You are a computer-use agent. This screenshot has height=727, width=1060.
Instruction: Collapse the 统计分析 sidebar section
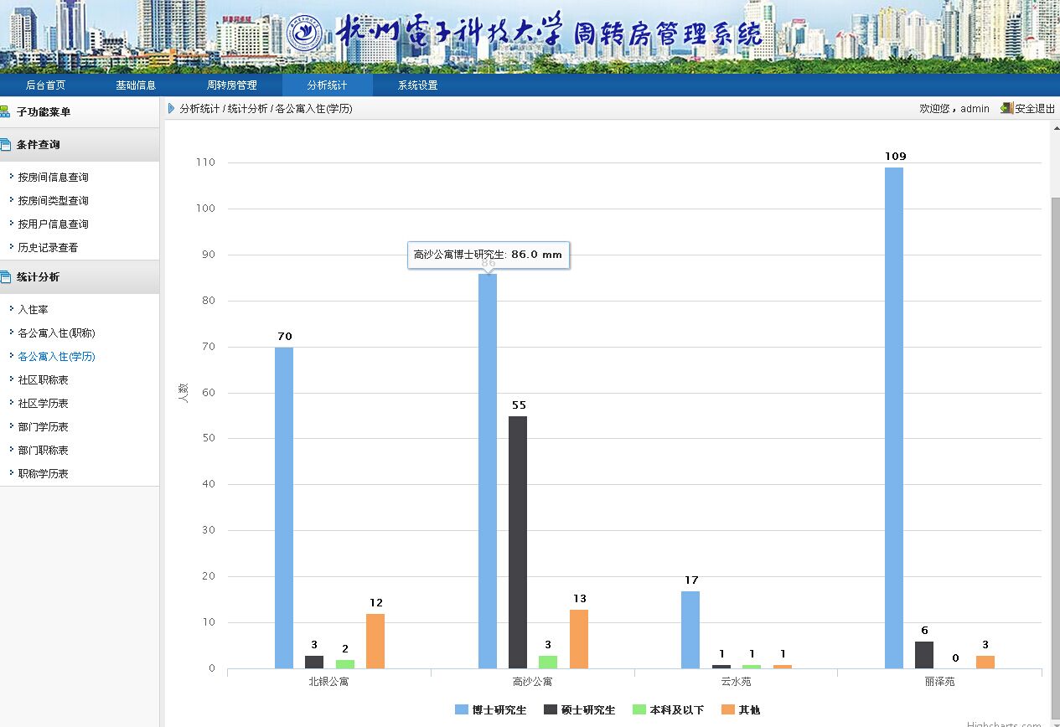39,277
